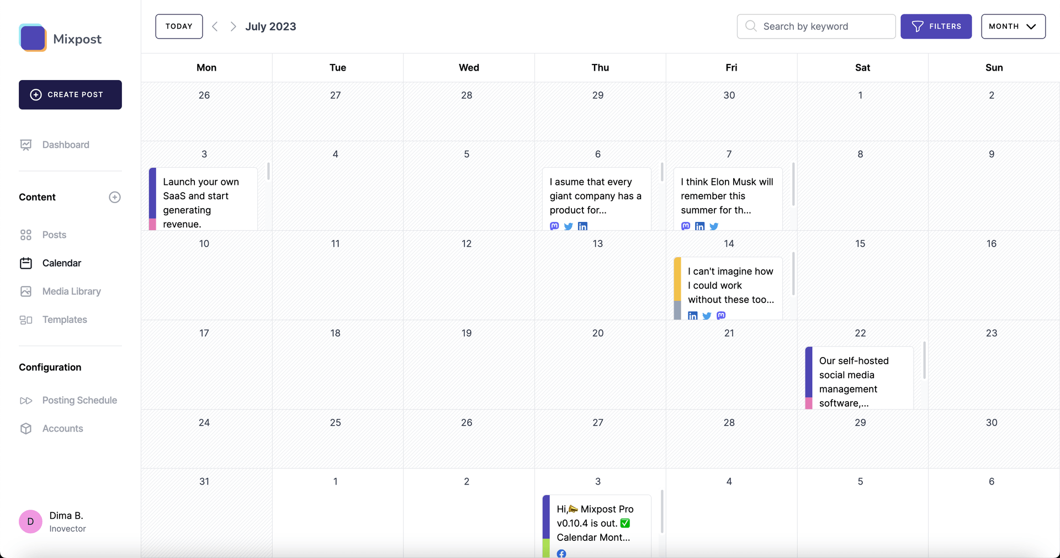
Task: Click the Posting Schedule forward icon
Action: 26,400
